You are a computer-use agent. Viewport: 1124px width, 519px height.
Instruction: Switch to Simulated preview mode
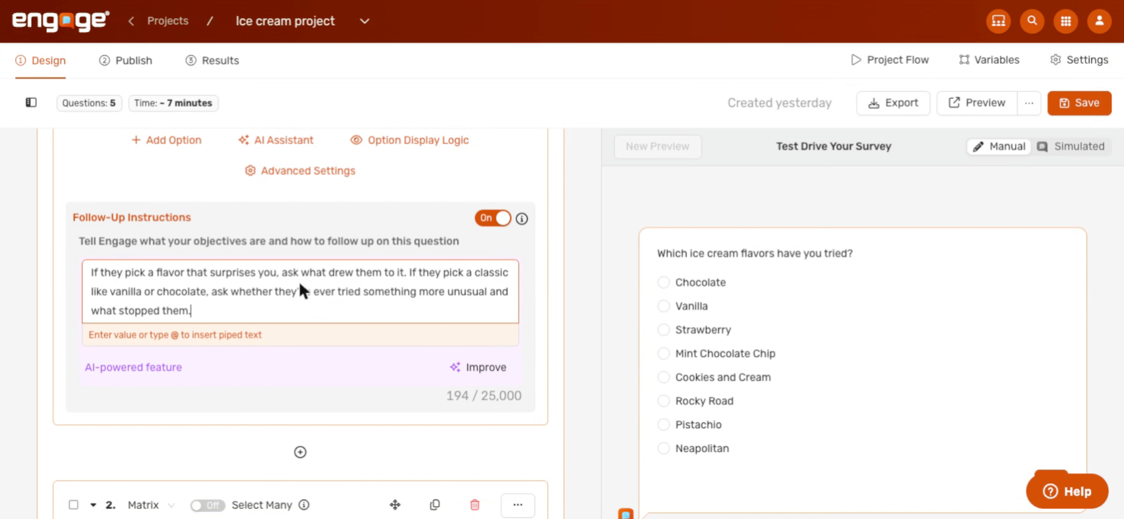point(1071,146)
